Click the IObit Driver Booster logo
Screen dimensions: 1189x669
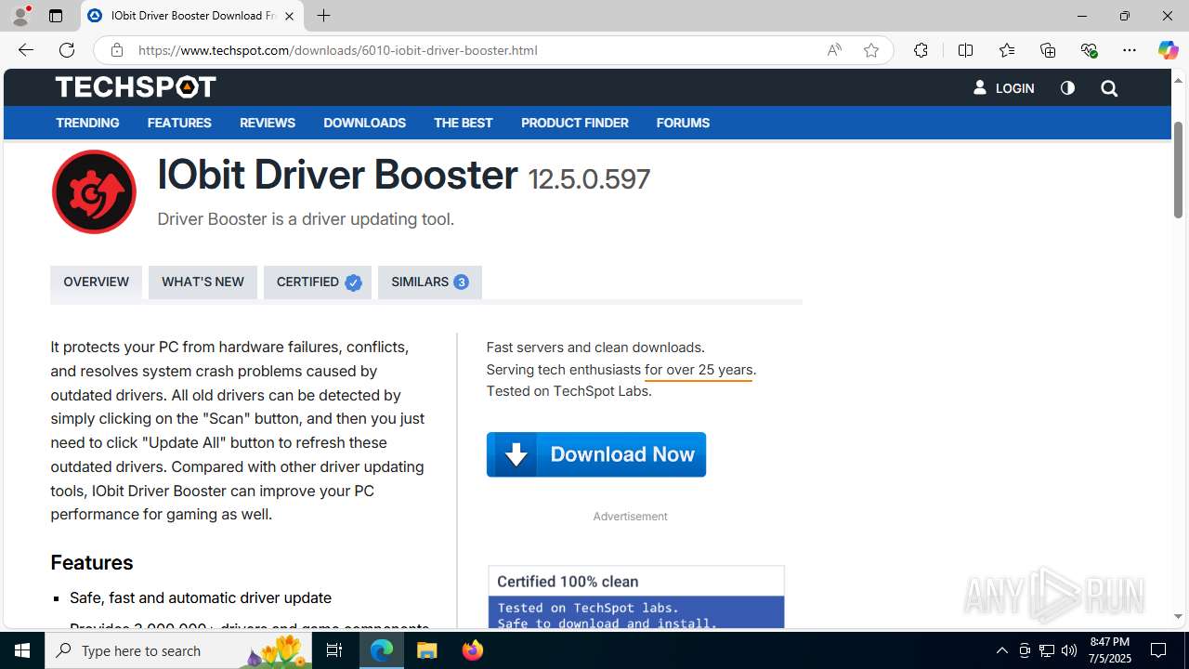pyautogui.click(x=94, y=191)
